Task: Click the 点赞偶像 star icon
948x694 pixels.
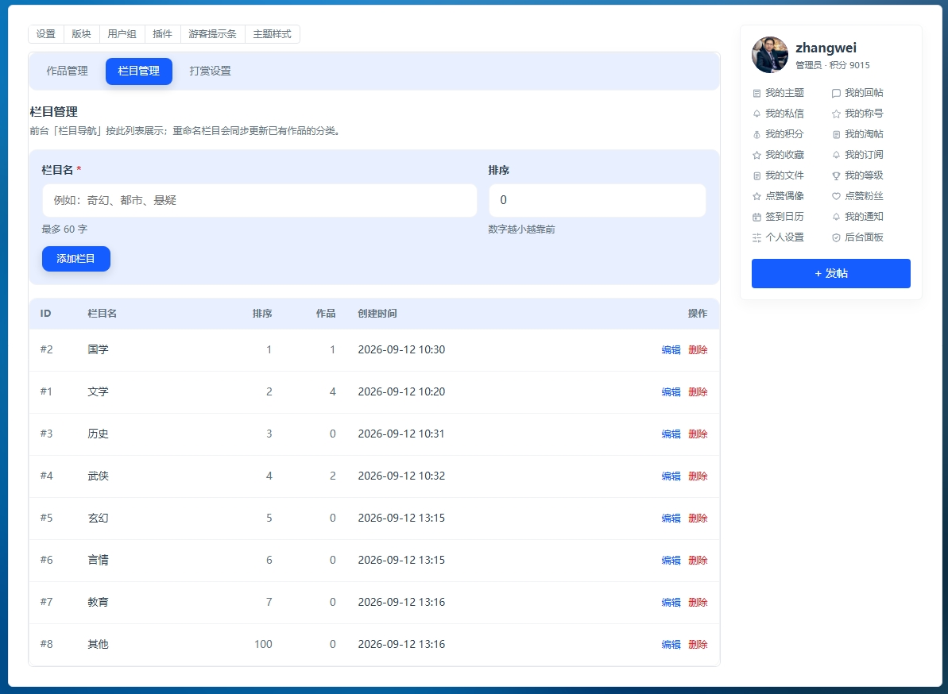Action: coord(756,196)
